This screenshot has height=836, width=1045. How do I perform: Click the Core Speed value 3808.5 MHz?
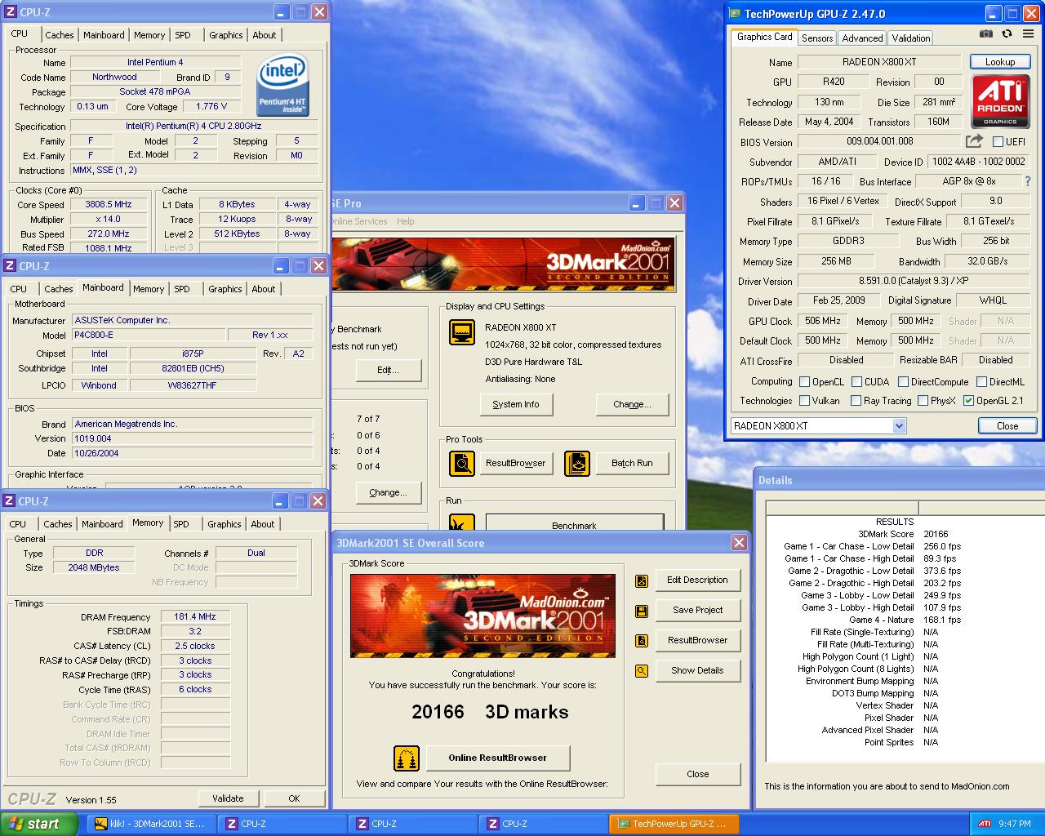point(108,205)
